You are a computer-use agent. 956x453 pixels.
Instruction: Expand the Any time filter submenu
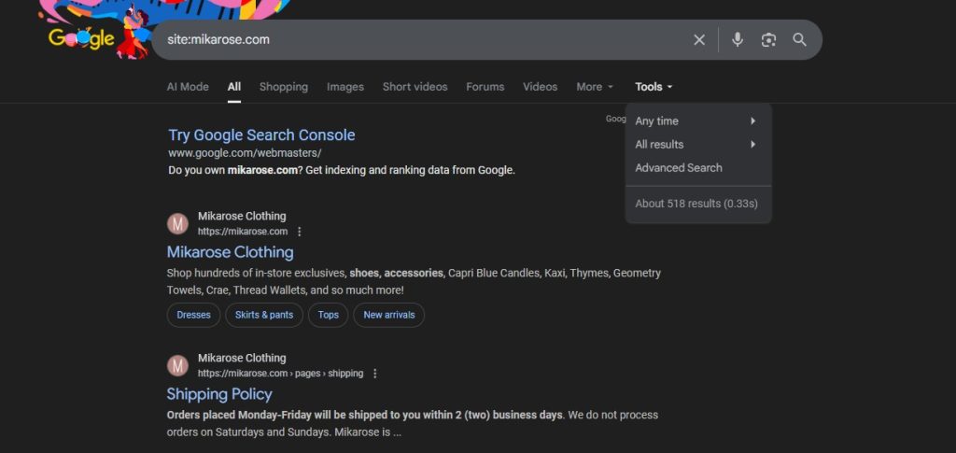click(696, 121)
